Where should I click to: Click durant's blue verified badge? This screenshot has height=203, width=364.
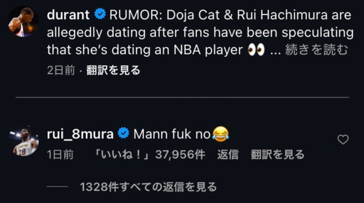[x=100, y=15]
